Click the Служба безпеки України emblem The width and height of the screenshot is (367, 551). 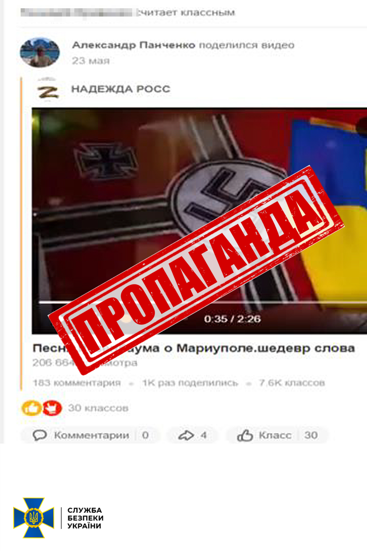tap(34, 518)
